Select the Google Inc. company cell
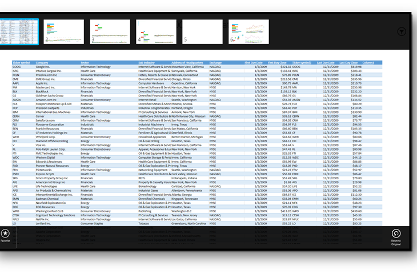This screenshot has width=417, height=278. (43, 67)
